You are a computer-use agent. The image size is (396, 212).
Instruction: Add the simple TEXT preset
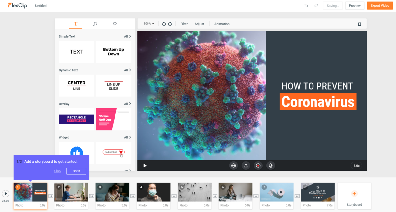[77, 52]
